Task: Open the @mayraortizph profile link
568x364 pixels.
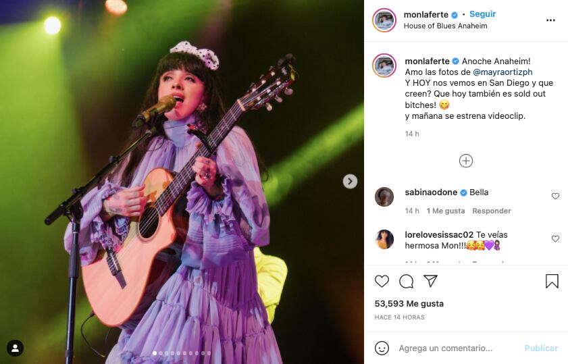Action: 502,72
